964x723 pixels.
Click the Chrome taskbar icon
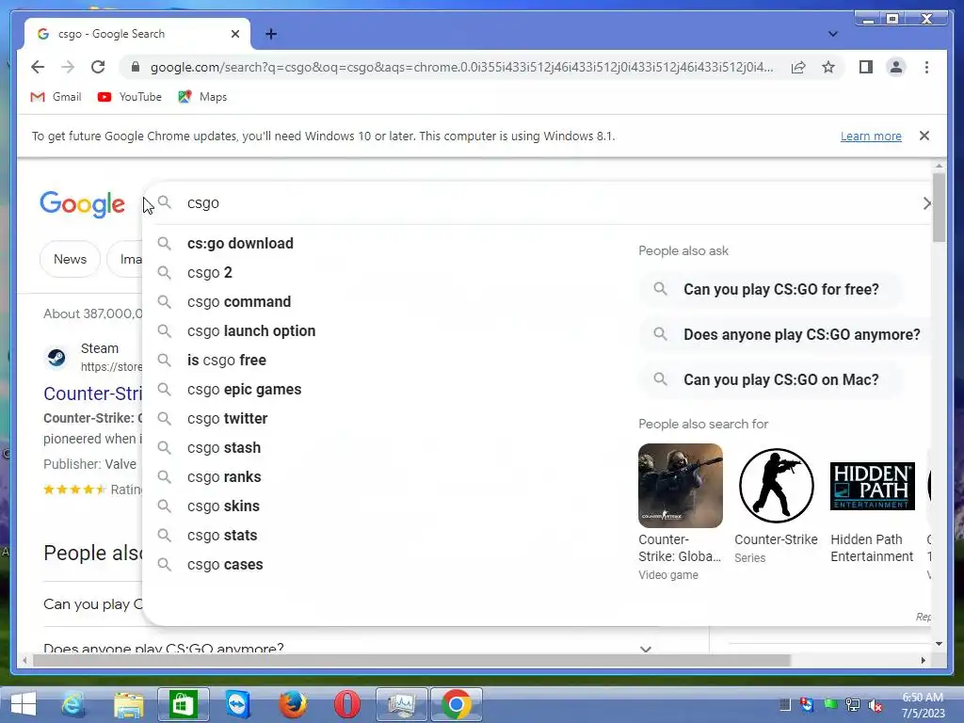tap(457, 704)
